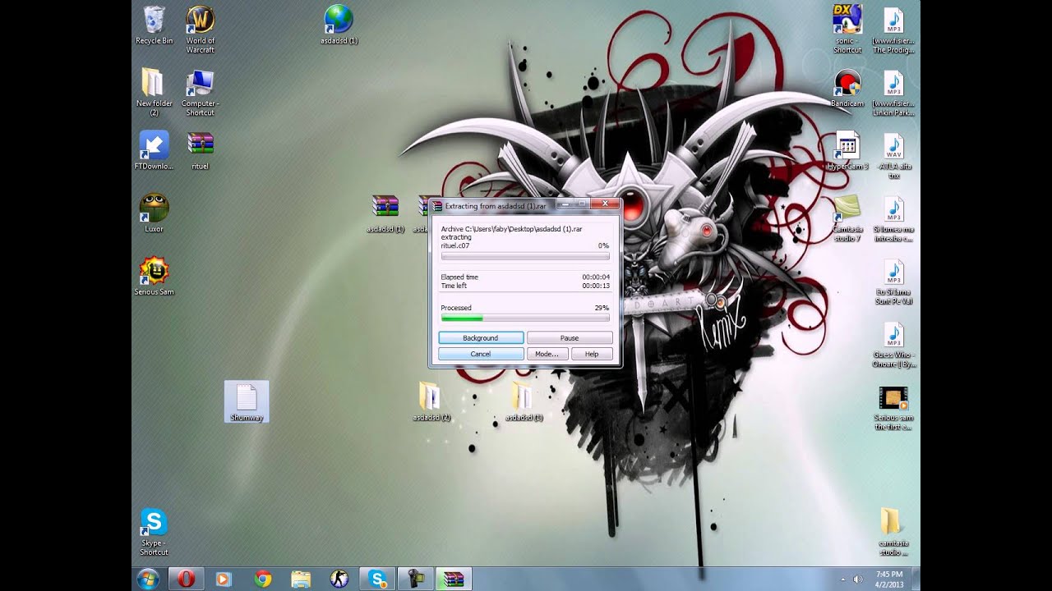Close the WinRAR extraction dialog

tap(605, 204)
